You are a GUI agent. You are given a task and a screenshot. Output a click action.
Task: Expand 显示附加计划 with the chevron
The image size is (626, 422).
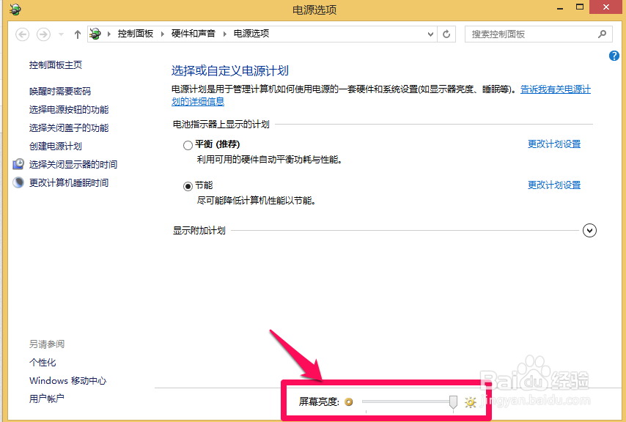click(589, 230)
